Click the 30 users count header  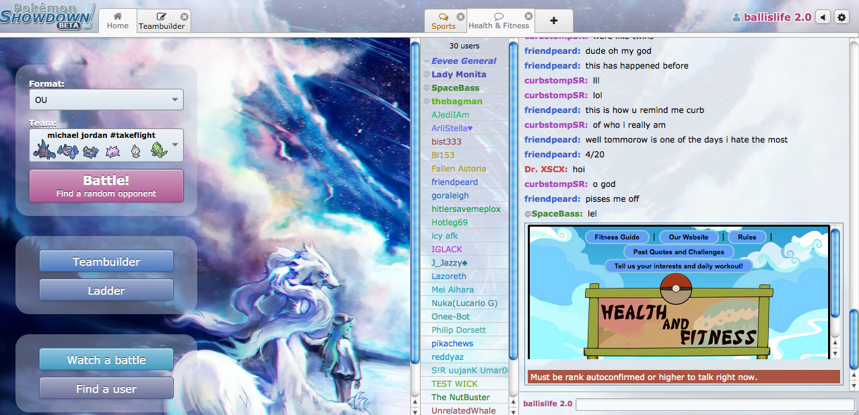pos(465,46)
